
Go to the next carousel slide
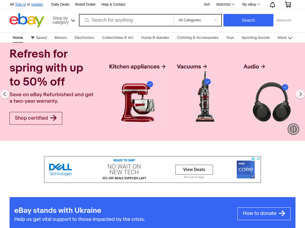tap(300, 94)
